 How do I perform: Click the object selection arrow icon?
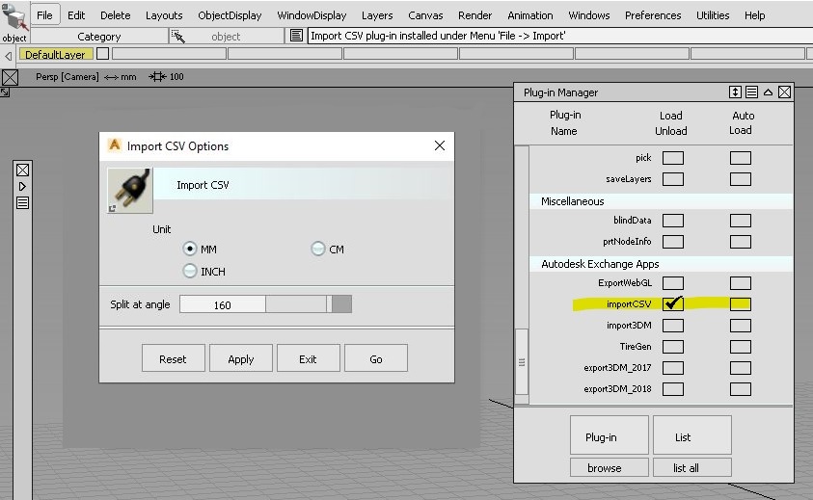tap(177, 37)
